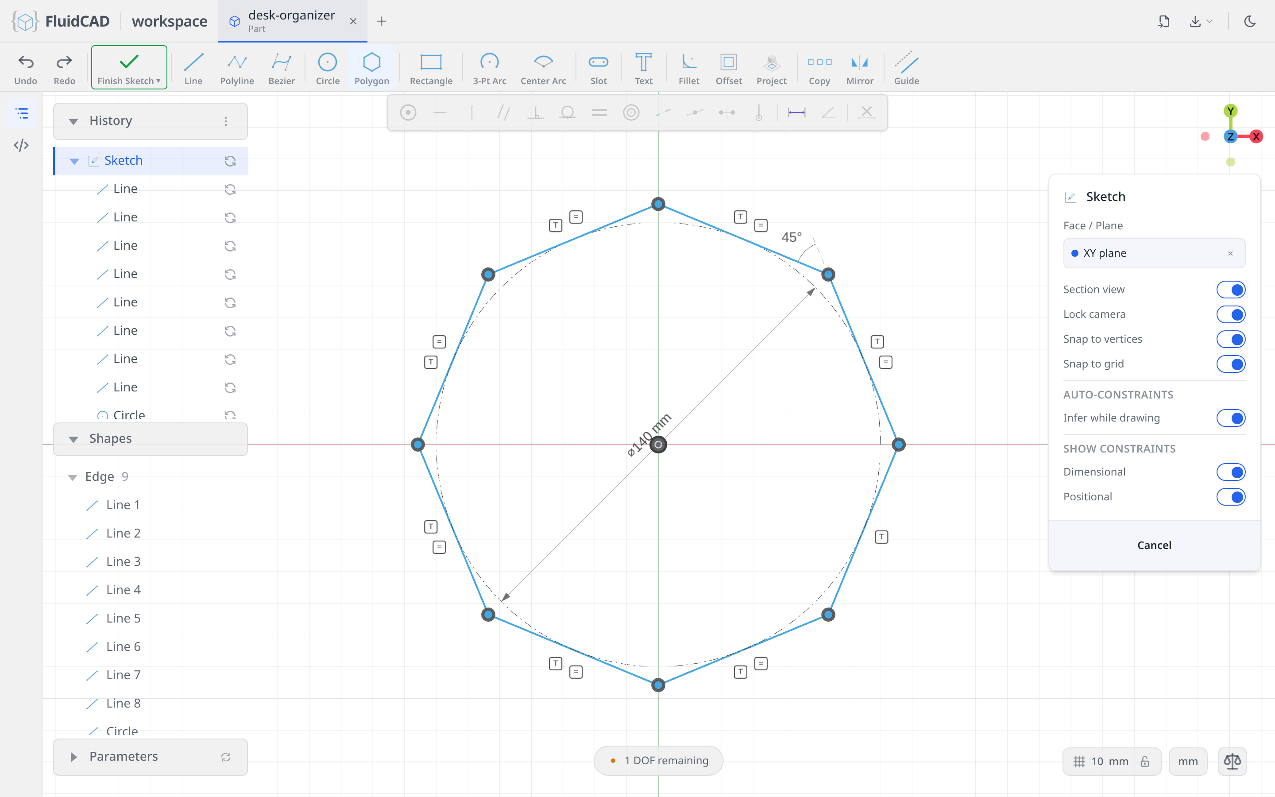Collapse the Shapes panel
Viewport: 1275px width, 797px height.
click(73, 439)
